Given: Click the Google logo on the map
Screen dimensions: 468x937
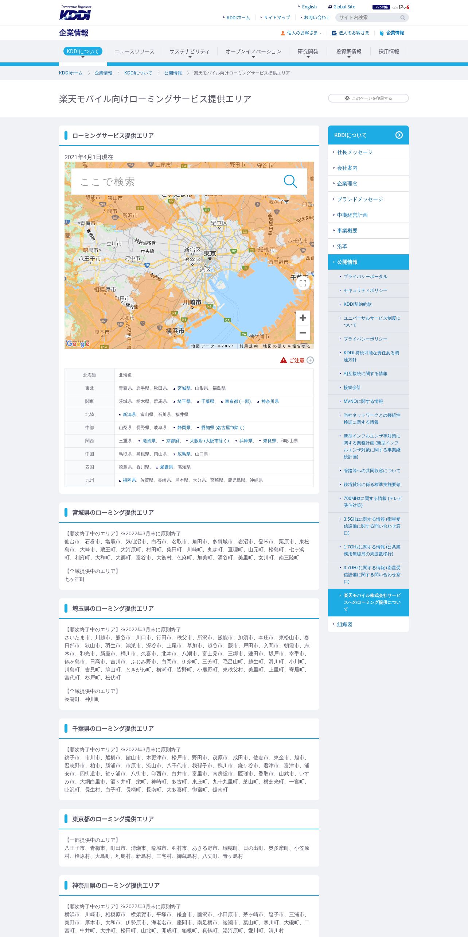Looking at the screenshot, I should (x=78, y=343).
